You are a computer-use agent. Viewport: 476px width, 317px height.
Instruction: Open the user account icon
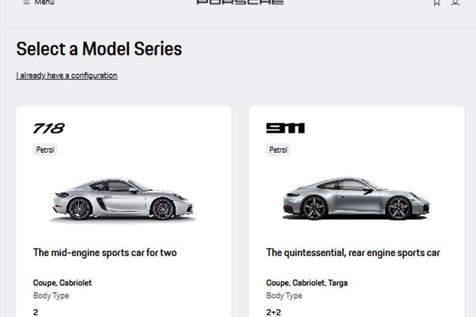[456, 2]
